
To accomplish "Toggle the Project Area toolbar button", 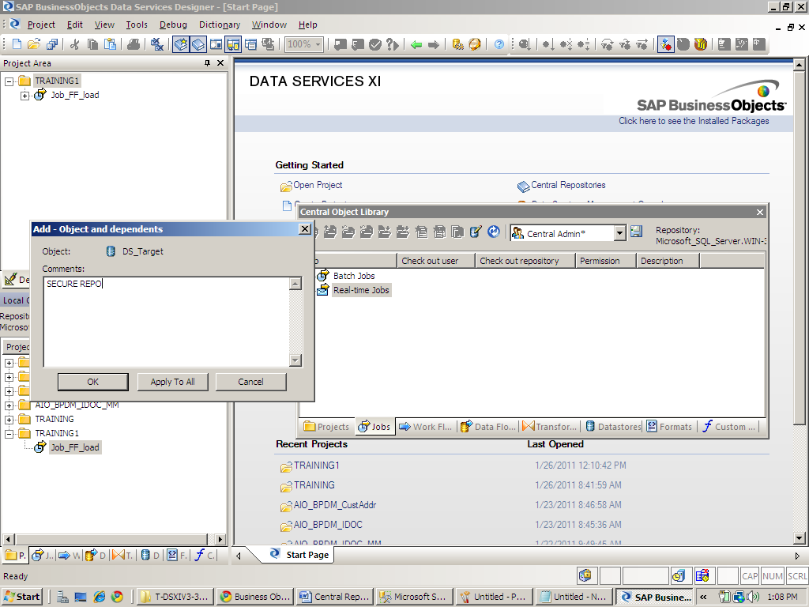I will click(233, 44).
